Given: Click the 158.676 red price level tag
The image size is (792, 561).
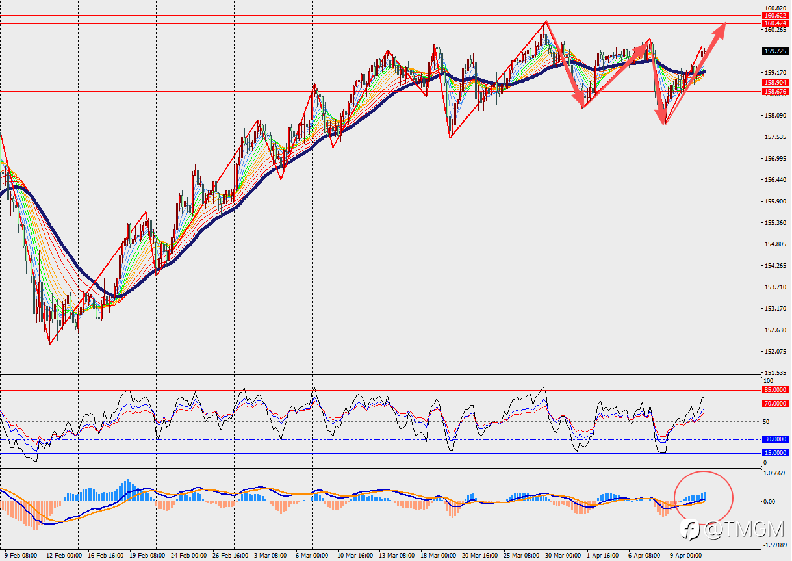Looking at the screenshot, I should tap(776, 92).
